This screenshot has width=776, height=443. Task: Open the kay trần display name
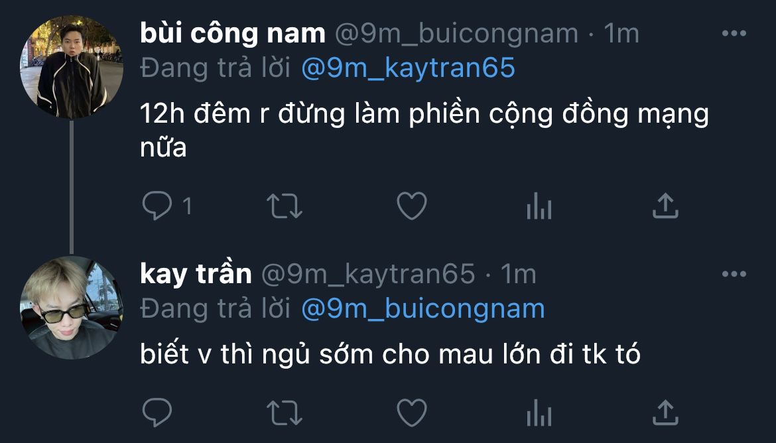[196, 274]
